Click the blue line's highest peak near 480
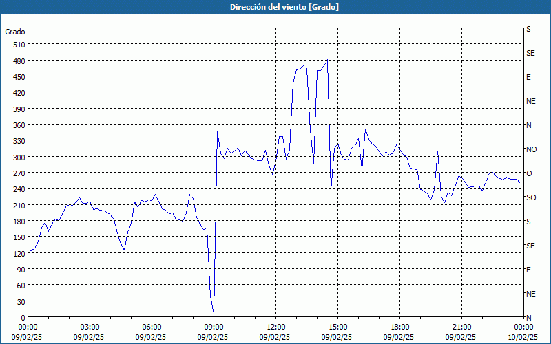Screen dimensions: 551x344 coord(327,60)
